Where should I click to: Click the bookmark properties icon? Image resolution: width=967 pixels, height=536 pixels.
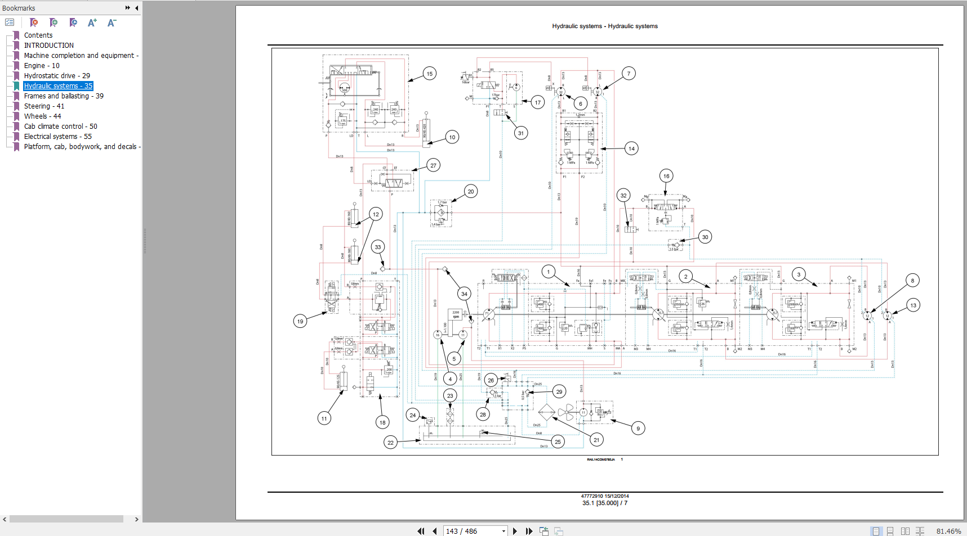(x=73, y=22)
